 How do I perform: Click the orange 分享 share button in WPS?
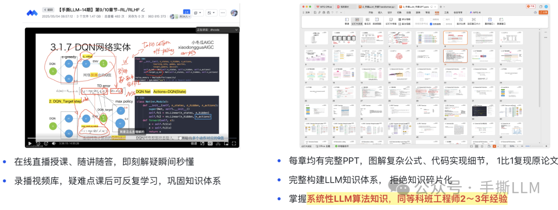pyautogui.click(x=544, y=12)
